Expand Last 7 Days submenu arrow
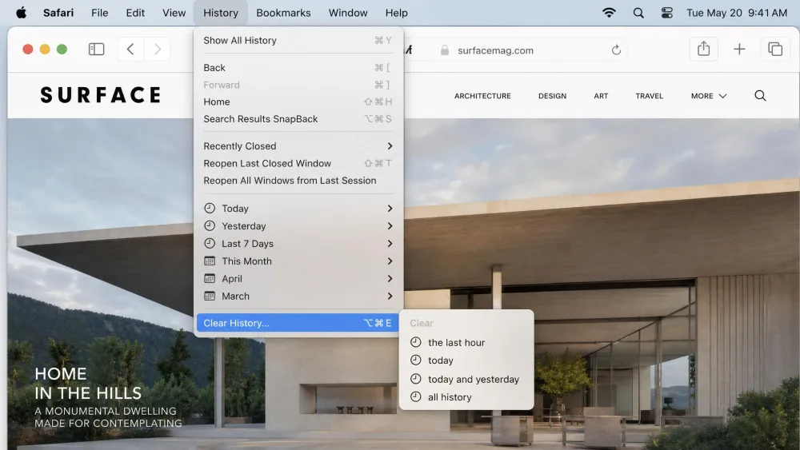Viewport: 800px width, 450px height. pos(390,244)
